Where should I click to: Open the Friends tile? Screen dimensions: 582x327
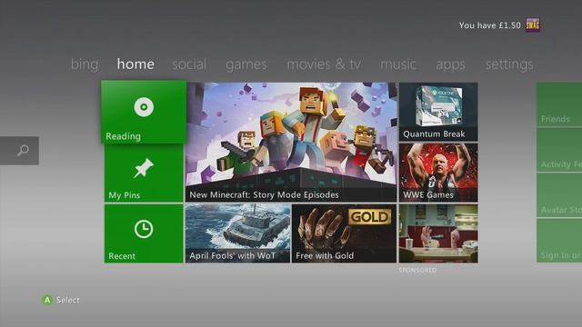click(559, 104)
